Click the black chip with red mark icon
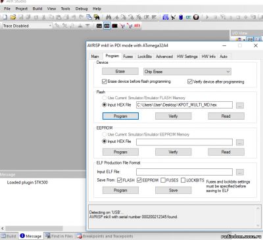The image size is (263, 240). (114, 26)
